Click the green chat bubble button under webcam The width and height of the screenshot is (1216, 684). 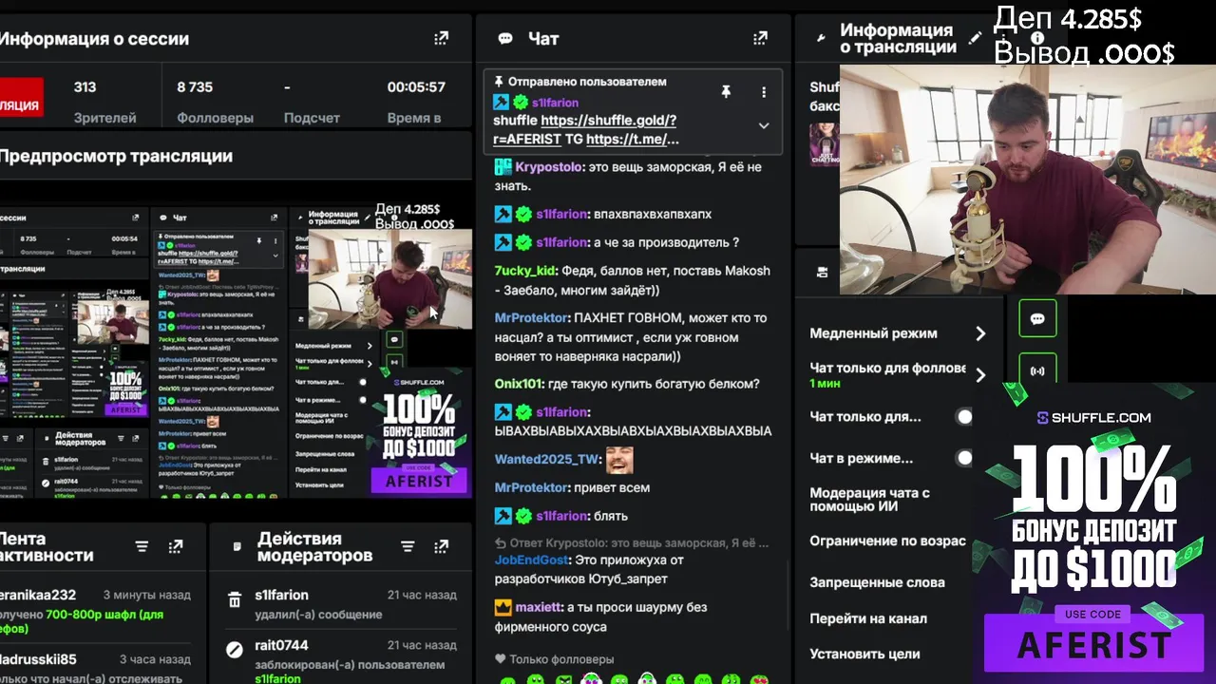tap(1037, 319)
